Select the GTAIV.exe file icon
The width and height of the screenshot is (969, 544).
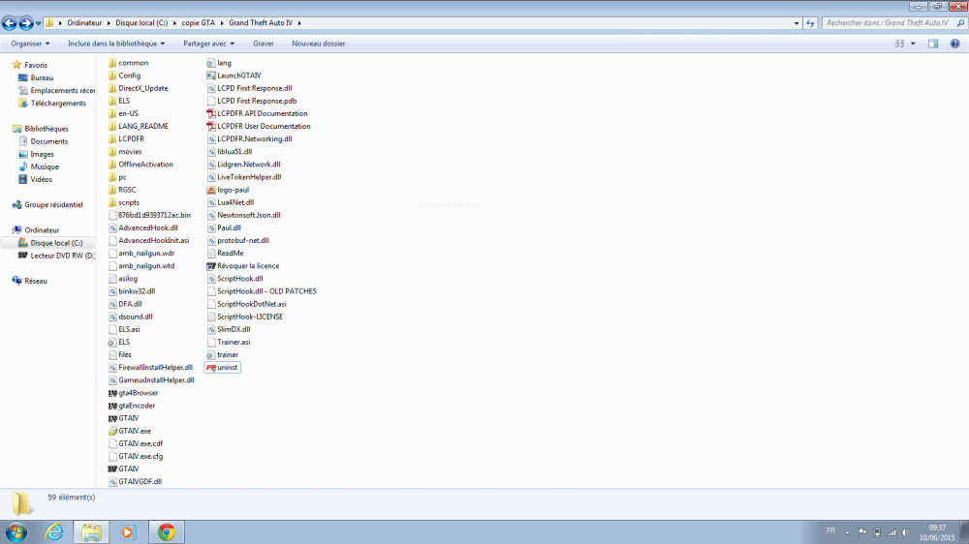point(111,431)
